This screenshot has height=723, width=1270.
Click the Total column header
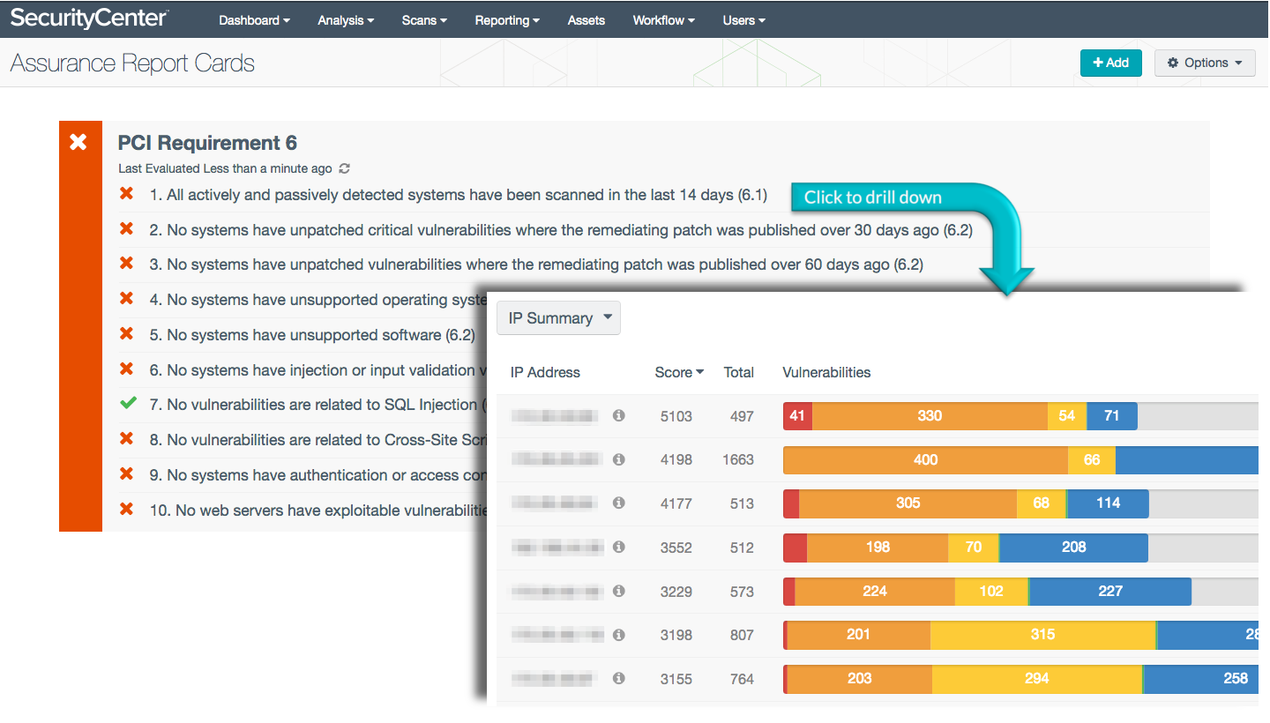coord(739,372)
